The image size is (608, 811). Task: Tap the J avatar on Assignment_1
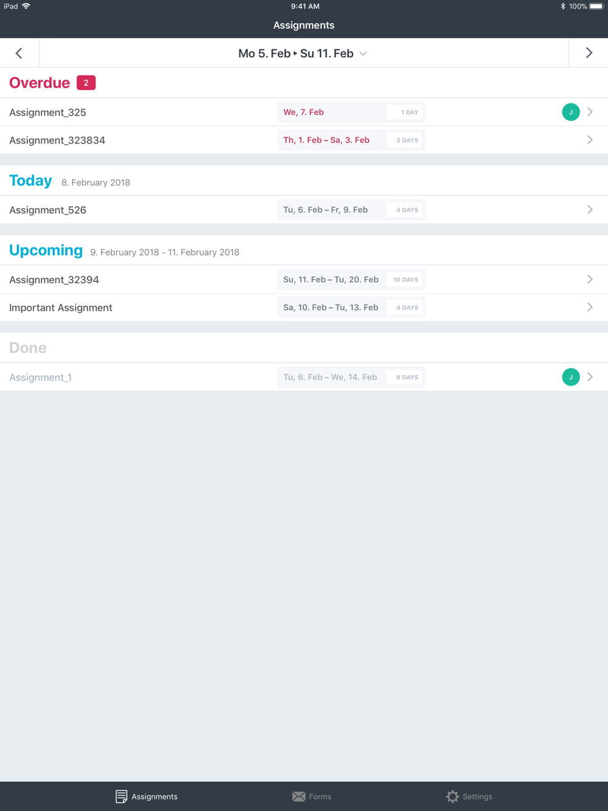[571, 377]
